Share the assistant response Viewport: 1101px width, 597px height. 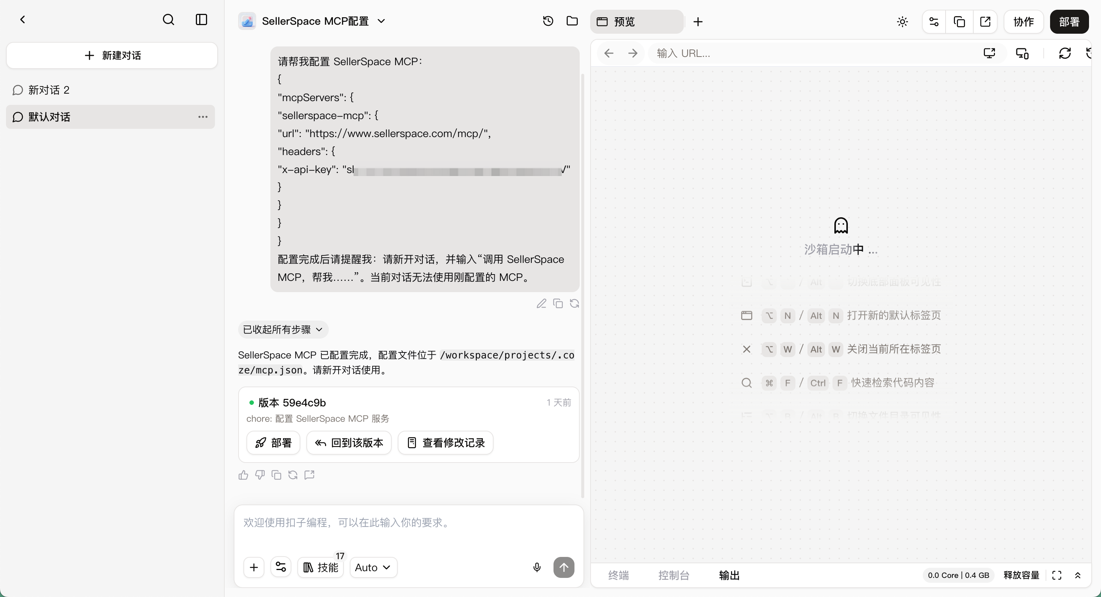point(309,475)
